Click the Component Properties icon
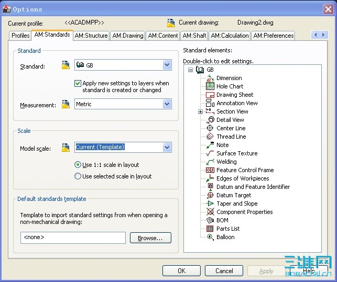The width and height of the screenshot is (337, 282). 210,212
